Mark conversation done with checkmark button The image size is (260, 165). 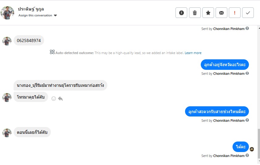pyautogui.click(x=248, y=13)
